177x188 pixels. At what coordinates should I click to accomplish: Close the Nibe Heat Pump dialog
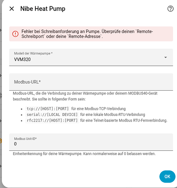[x=12, y=9]
